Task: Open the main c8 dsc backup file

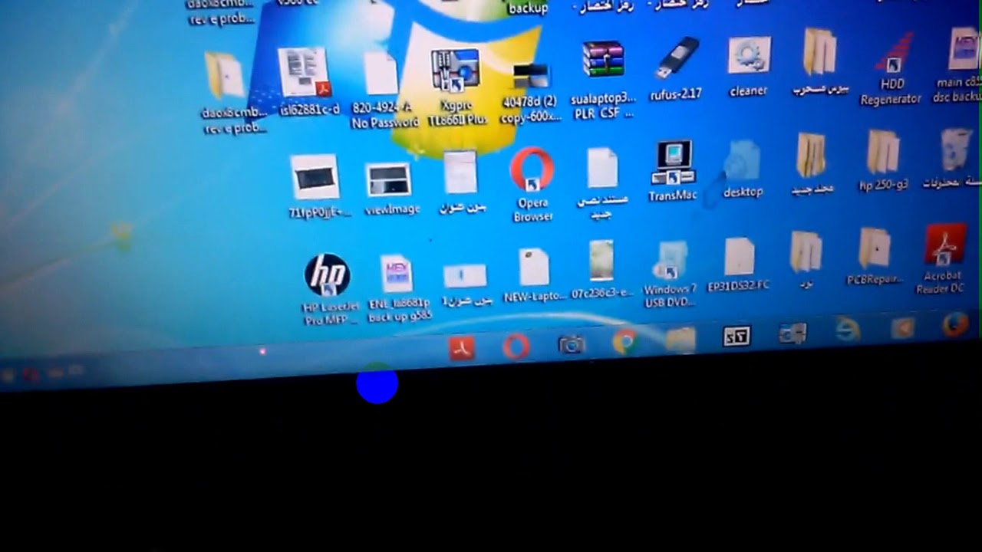Action: pos(963,49)
